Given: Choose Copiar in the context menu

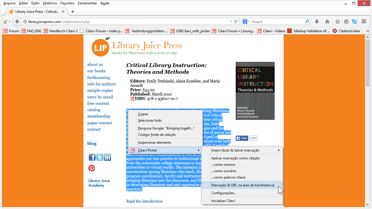Looking at the screenshot, I should (165, 114).
